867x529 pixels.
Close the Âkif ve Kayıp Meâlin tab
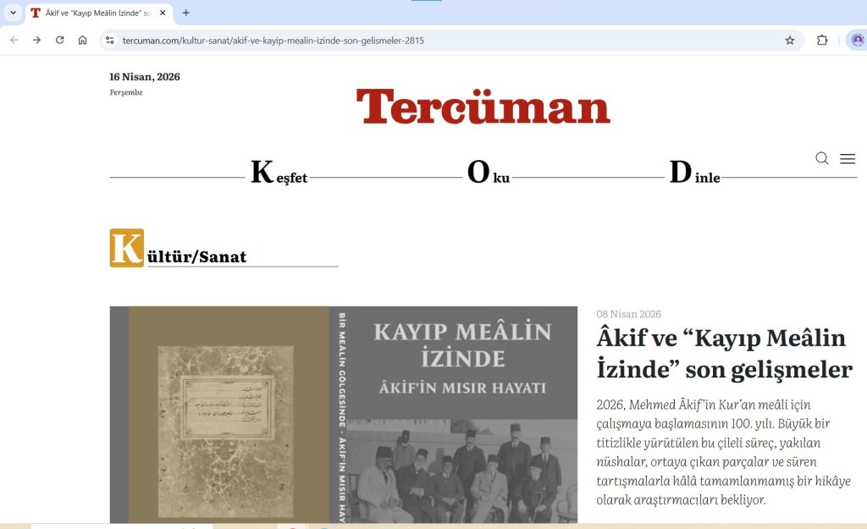coord(163,13)
